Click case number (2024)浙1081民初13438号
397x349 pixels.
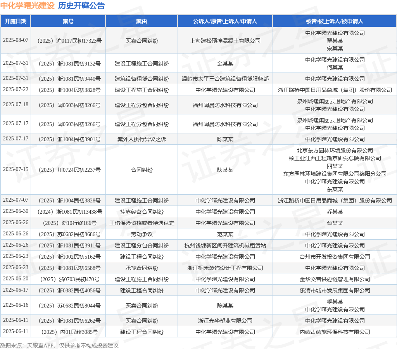(x=70, y=212)
